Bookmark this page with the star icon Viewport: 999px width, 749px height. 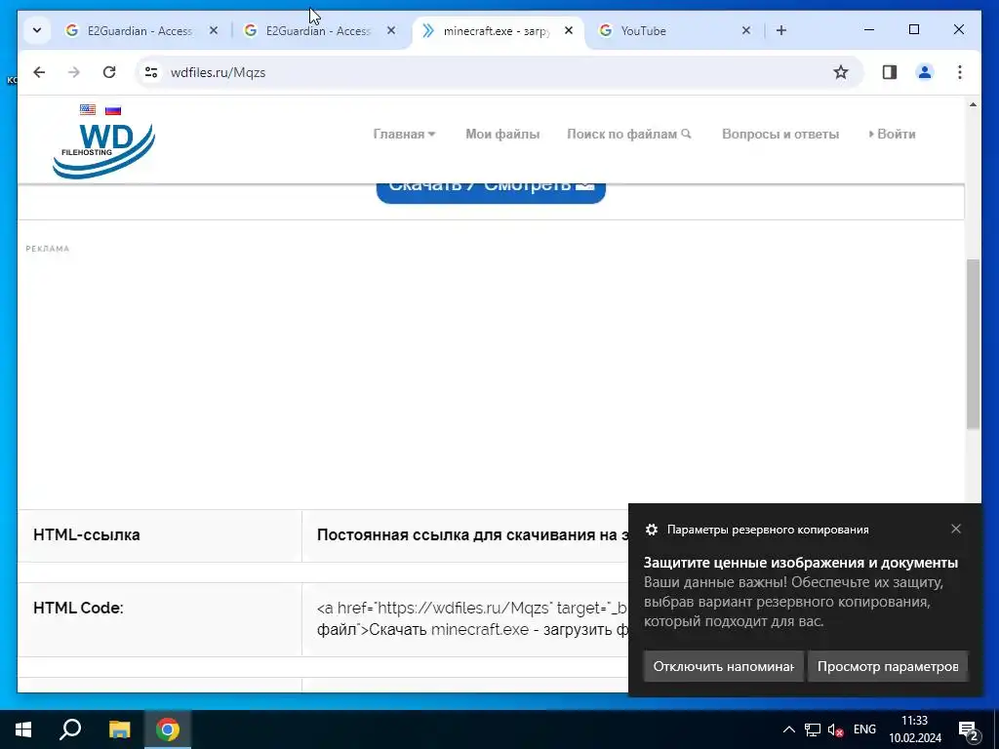[x=841, y=72]
